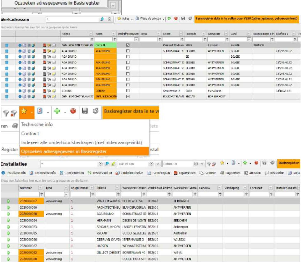This screenshot has height=263, width=301.
Task: Click the orange star Acties button in the zoomed toolbar
Action: (x=27, y=112)
